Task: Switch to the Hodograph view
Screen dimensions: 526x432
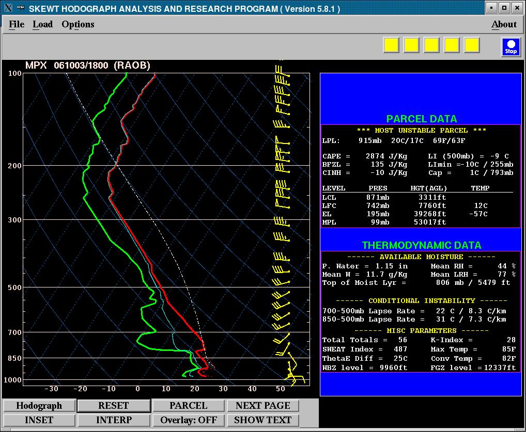Action: 39,406
